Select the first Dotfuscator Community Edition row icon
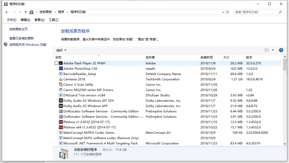289x163 pixels. [61, 111]
